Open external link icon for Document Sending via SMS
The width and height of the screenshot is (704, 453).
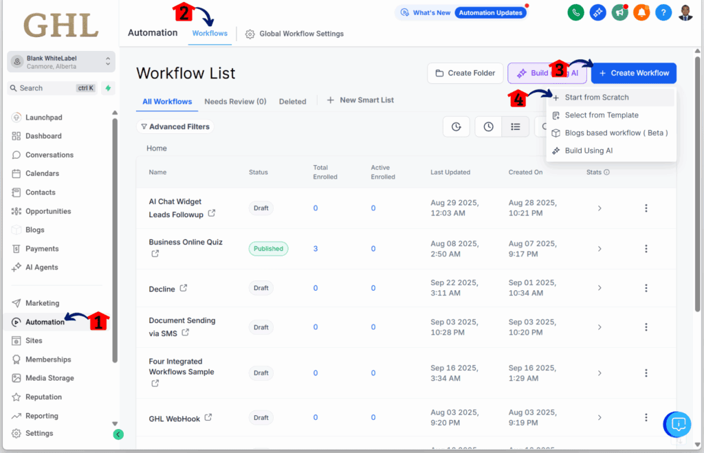click(185, 332)
